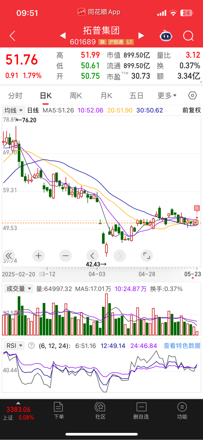Switch to previous stock with left triangle
Image resolution: width=203 pixels, height=440 pixels.
coord(63,35)
